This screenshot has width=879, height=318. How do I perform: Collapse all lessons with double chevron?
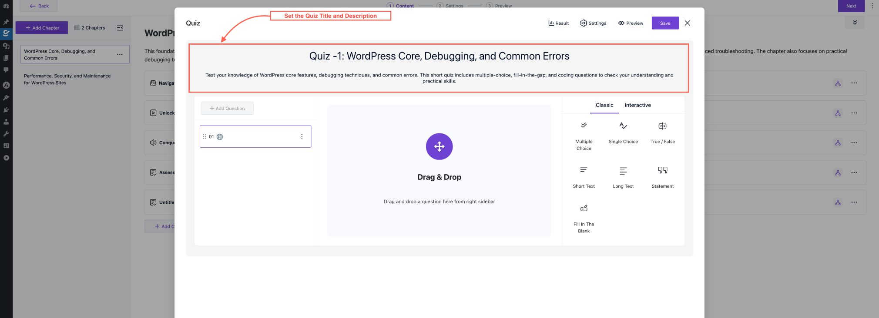pyautogui.click(x=855, y=23)
